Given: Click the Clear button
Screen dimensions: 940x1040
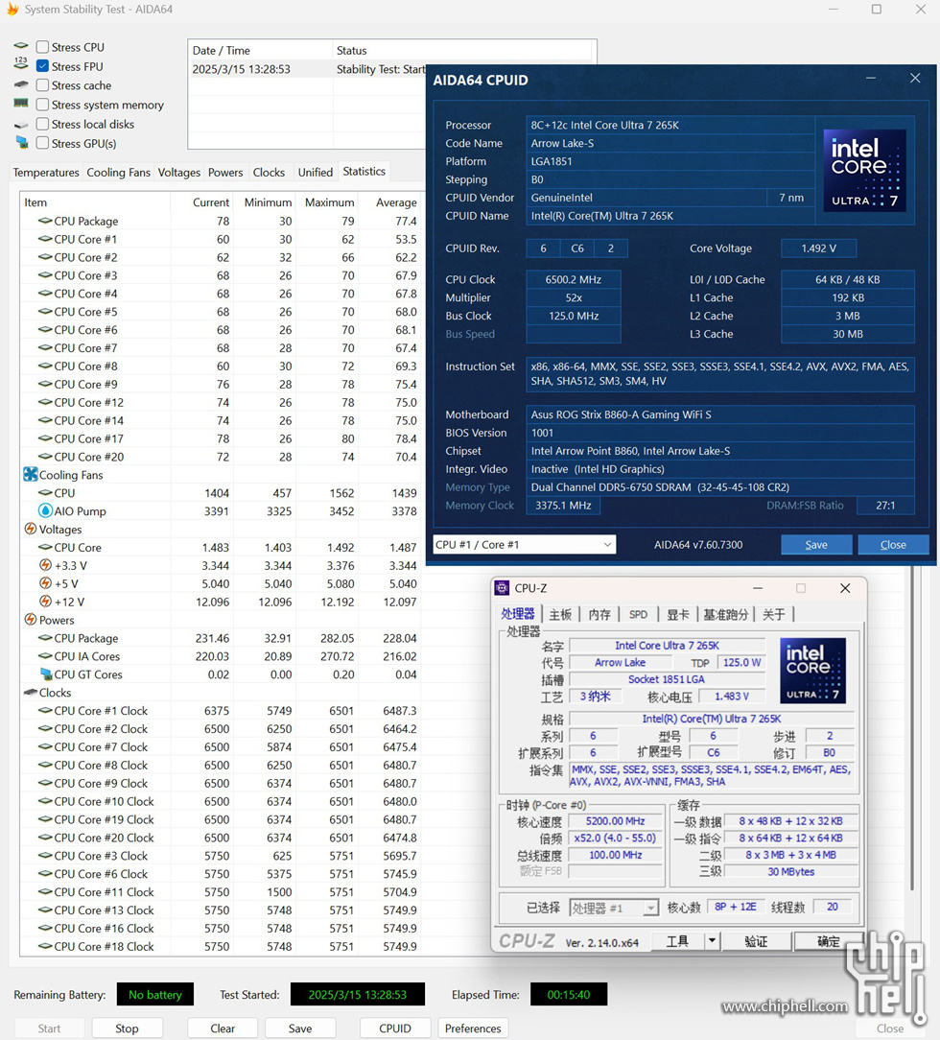Looking at the screenshot, I should point(223,1028).
